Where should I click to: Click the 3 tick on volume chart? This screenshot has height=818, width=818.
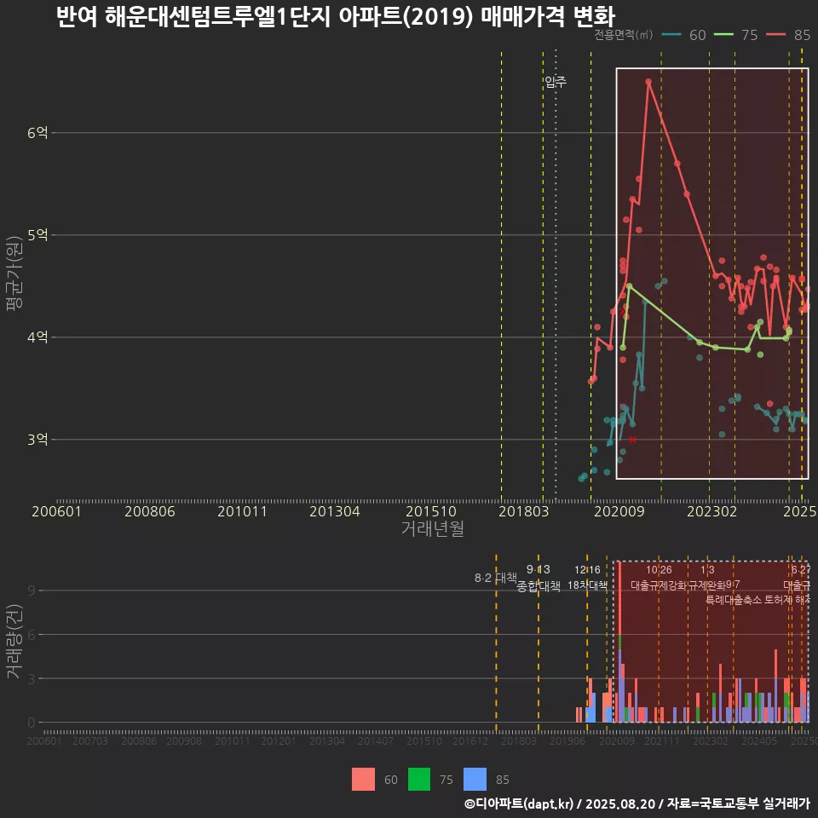[x=32, y=679]
